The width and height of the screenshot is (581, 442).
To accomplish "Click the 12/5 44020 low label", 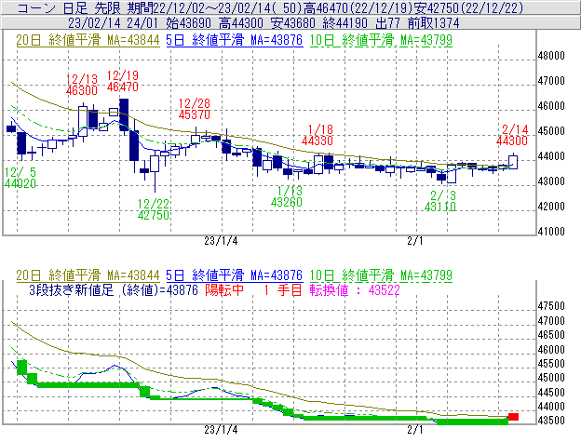I will [20, 178].
